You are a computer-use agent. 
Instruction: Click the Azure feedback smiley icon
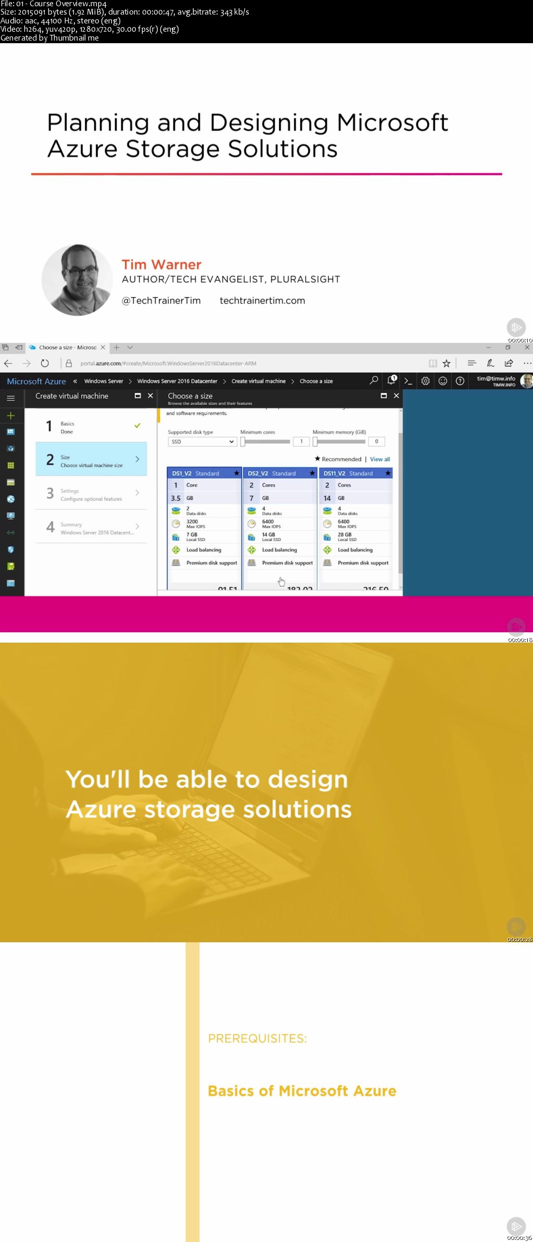click(442, 381)
